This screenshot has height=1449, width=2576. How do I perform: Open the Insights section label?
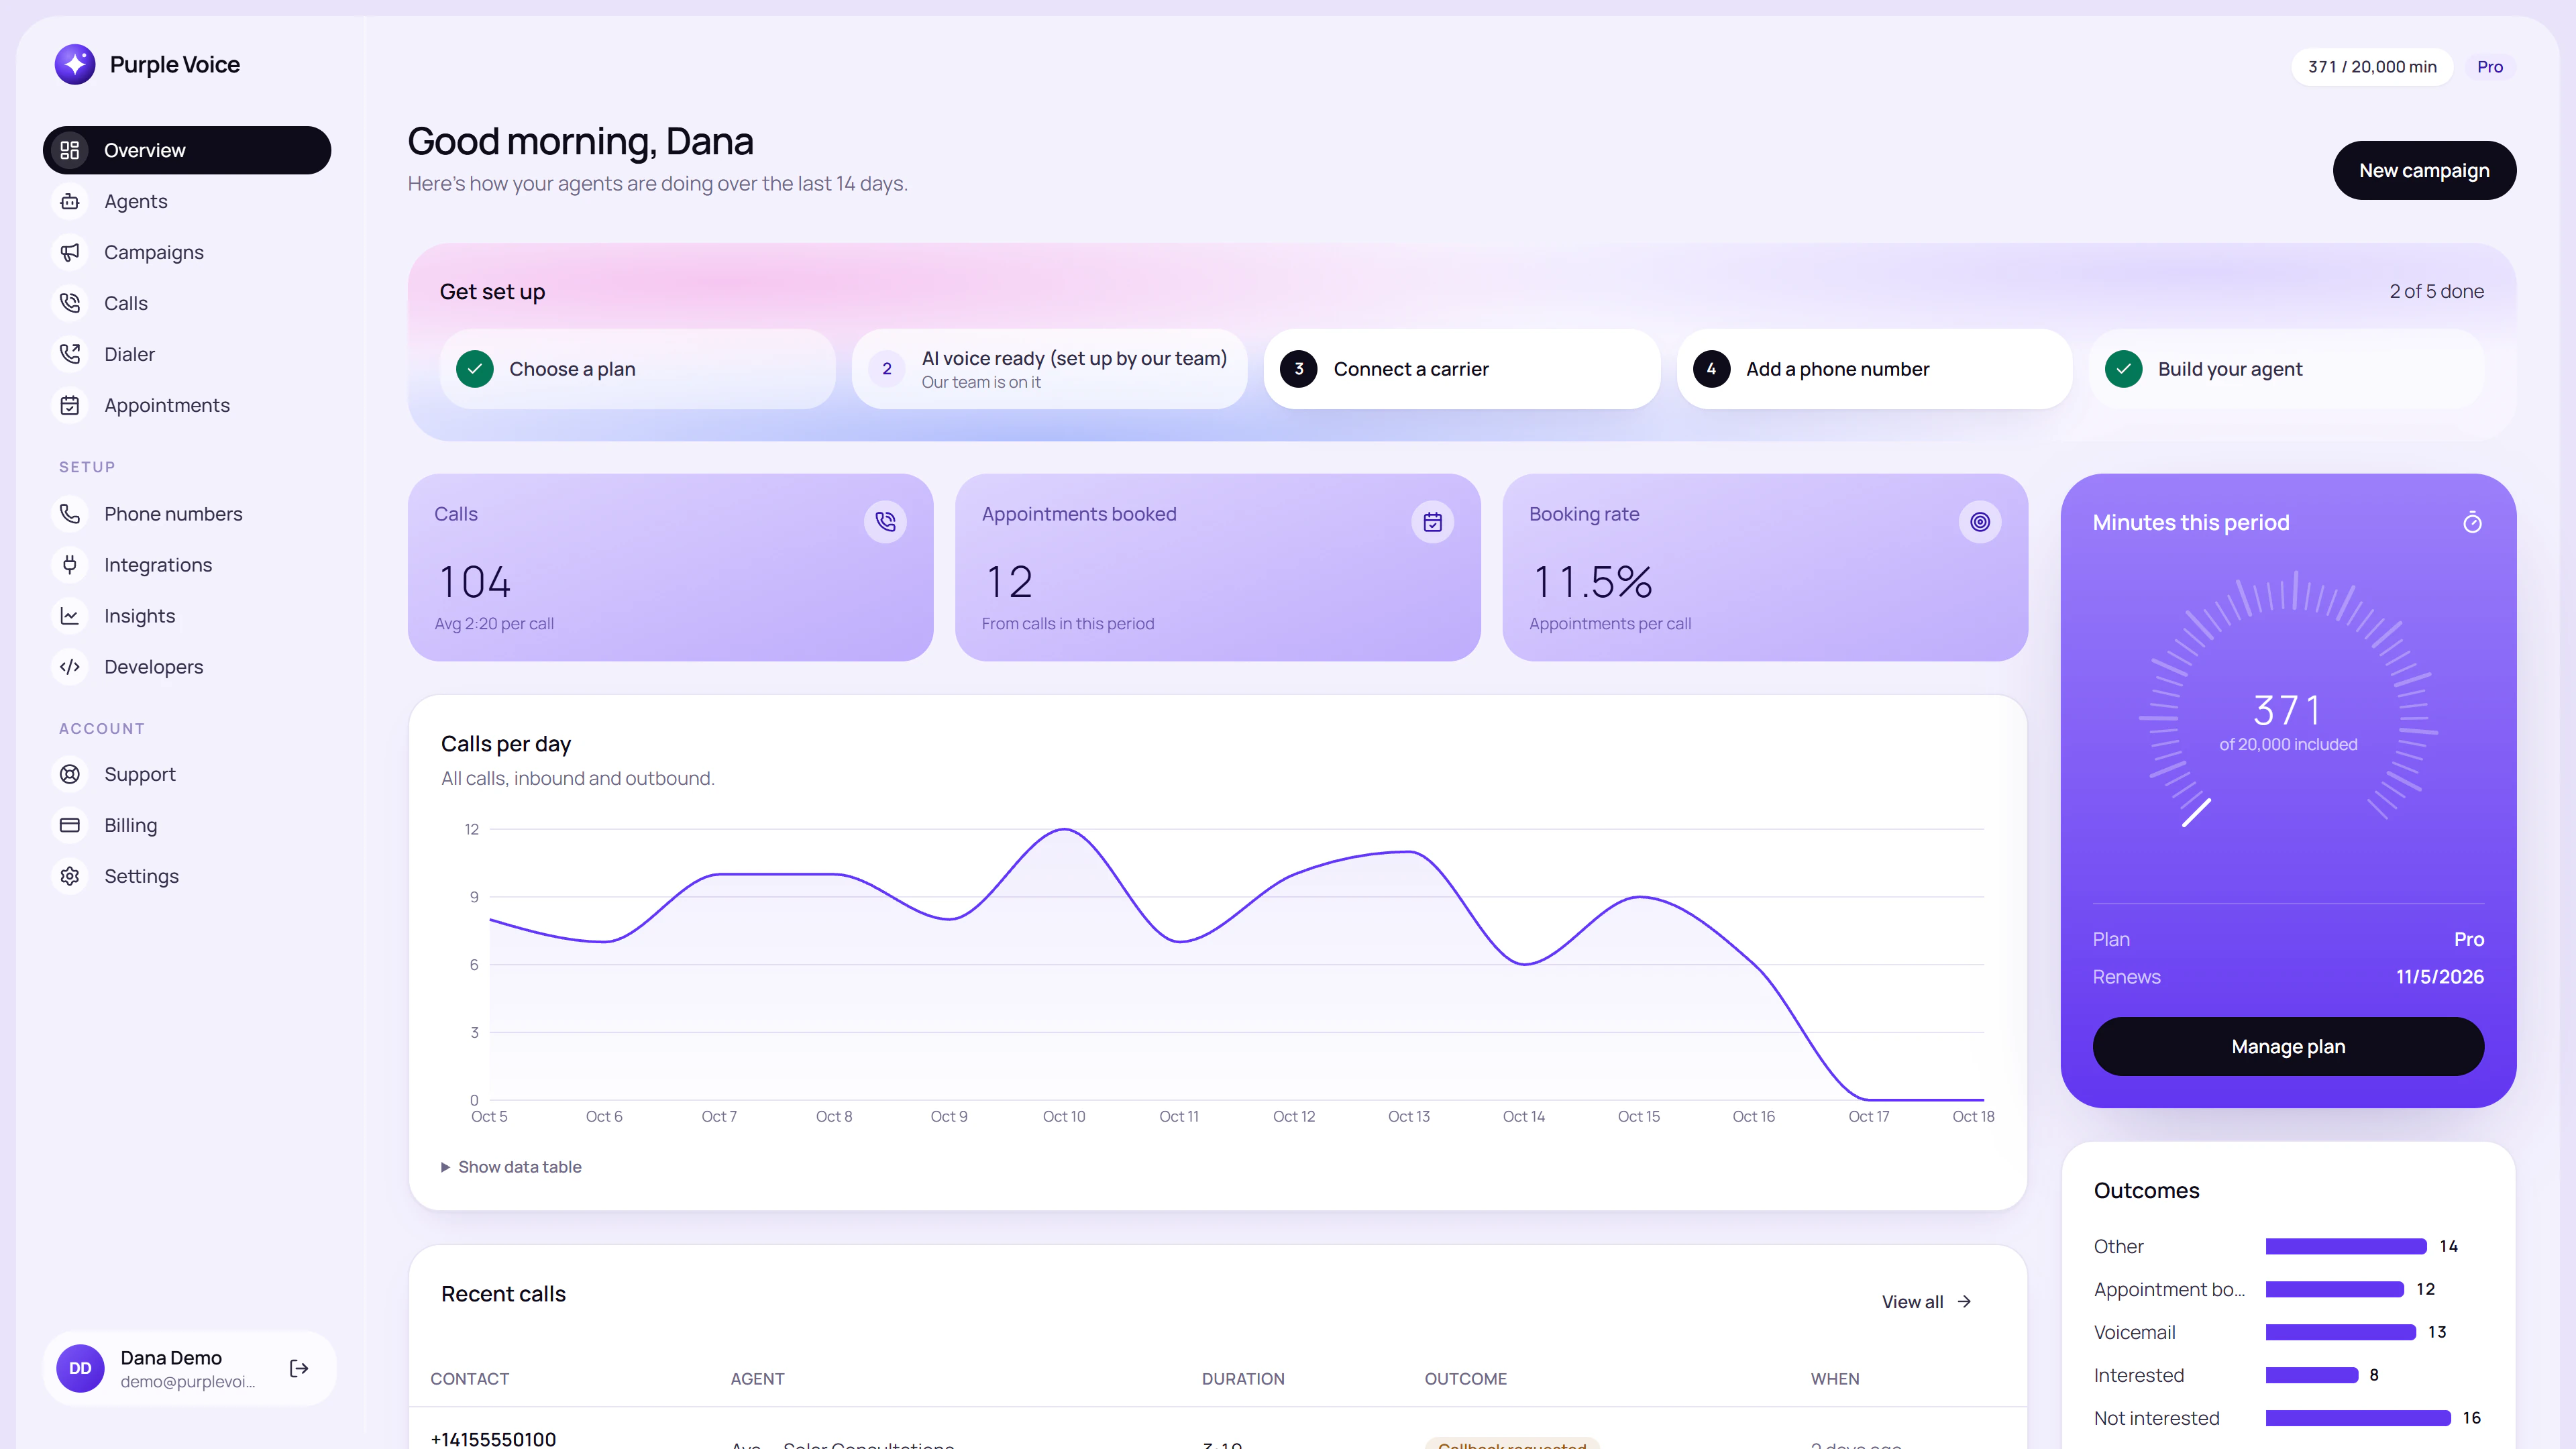140,616
